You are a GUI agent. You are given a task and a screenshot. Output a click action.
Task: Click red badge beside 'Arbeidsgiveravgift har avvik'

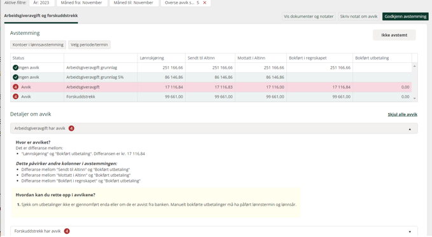(71, 128)
